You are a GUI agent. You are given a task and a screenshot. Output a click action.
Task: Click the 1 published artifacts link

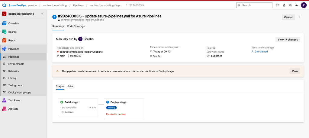[x=216, y=56]
